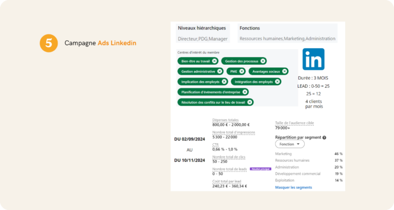Image resolution: width=394 pixels, height=210 pixels.
Task: Click the 'Dépenses totales' metric label
Action: pyautogui.click(x=225, y=120)
